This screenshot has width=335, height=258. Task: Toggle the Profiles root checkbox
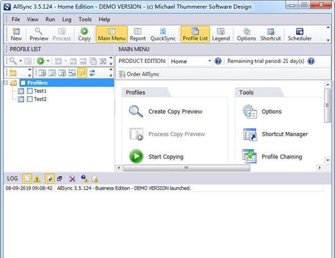(23, 83)
